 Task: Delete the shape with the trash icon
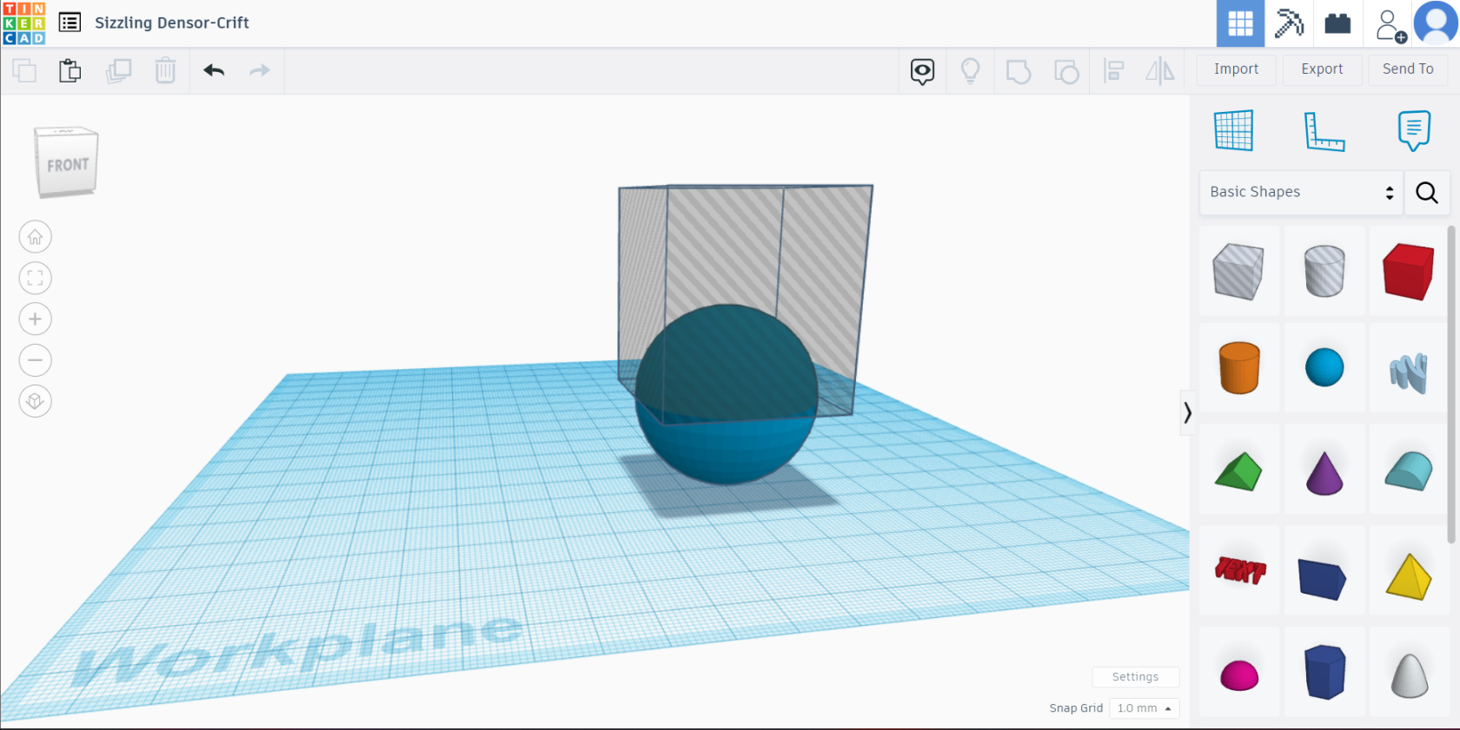point(165,70)
